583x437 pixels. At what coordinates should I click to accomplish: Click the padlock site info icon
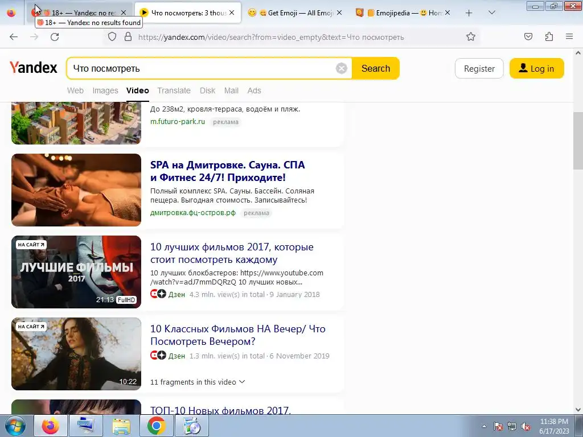(128, 37)
